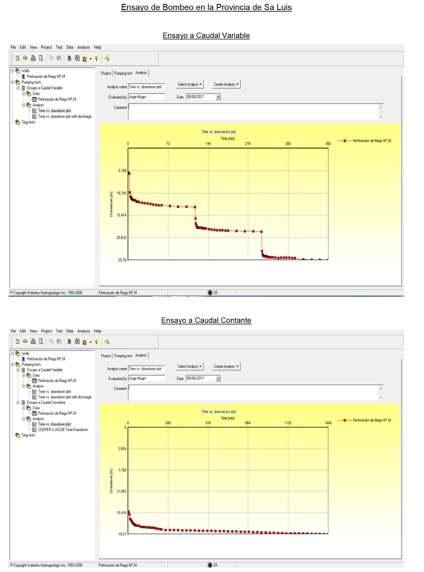The image size is (424, 572).
Task: Select Wells folder in Caudal Contante tree
Action: point(25,354)
